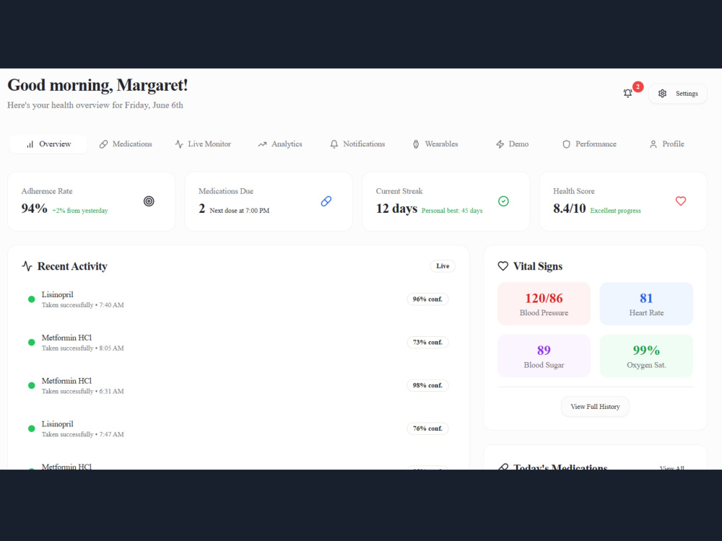722x541 pixels.
Task: Click the Performance shield icon
Action: point(566,144)
